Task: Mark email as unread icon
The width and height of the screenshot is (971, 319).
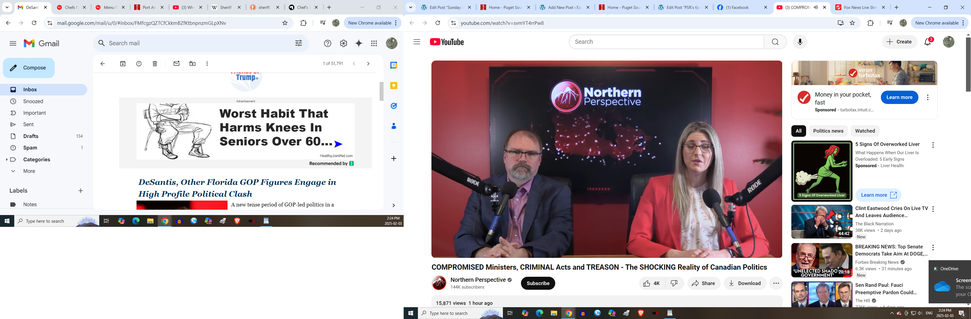Action: pos(176,64)
